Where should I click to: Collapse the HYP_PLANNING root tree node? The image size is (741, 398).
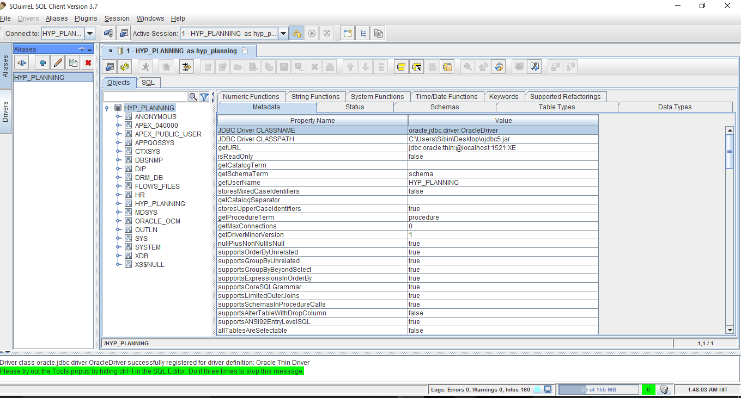click(108, 108)
